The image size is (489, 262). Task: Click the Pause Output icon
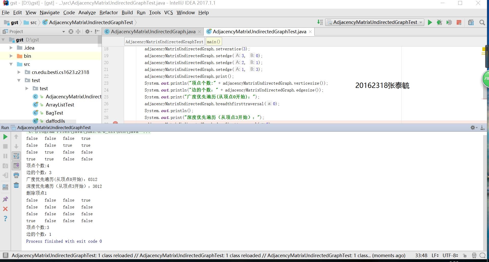click(x=5, y=156)
